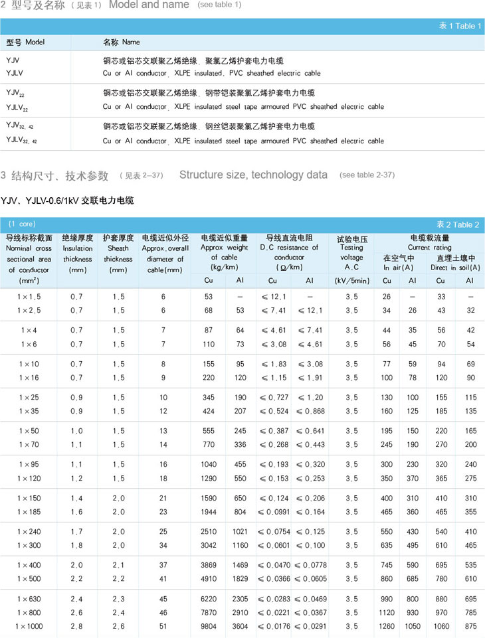Select the '≤ 0.0176' Cu resistance value

pyautogui.click(x=274, y=626)
